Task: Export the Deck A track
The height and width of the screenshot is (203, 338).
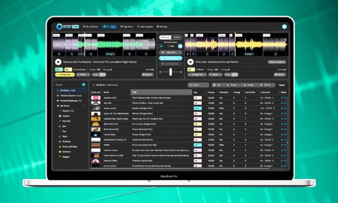Action: [147, 75]
